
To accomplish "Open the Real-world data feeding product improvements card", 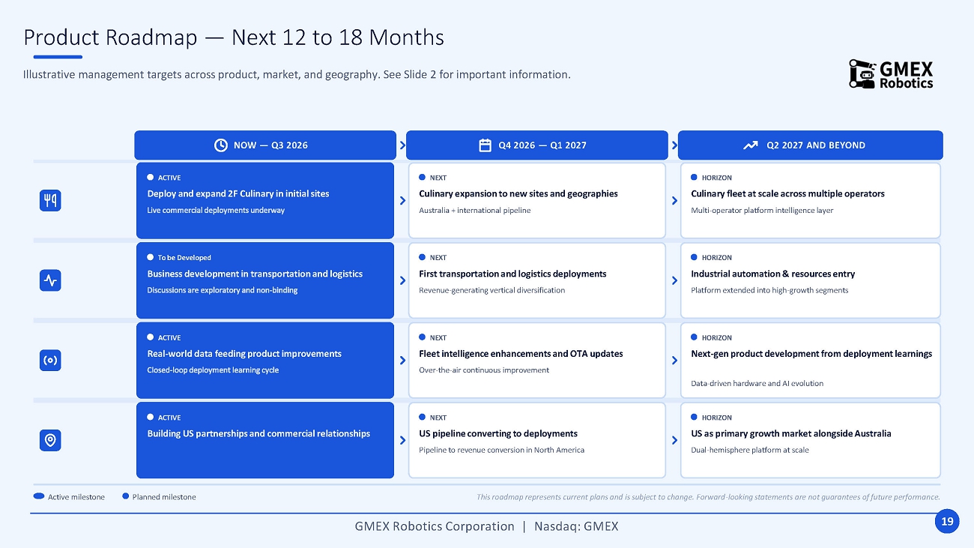I will [265, 361].
